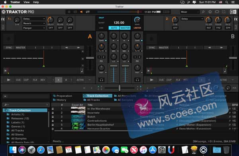Click Deck B tempo bend right arrow
The height and width of the screenshot is (156, 239).
pos(221,47)
